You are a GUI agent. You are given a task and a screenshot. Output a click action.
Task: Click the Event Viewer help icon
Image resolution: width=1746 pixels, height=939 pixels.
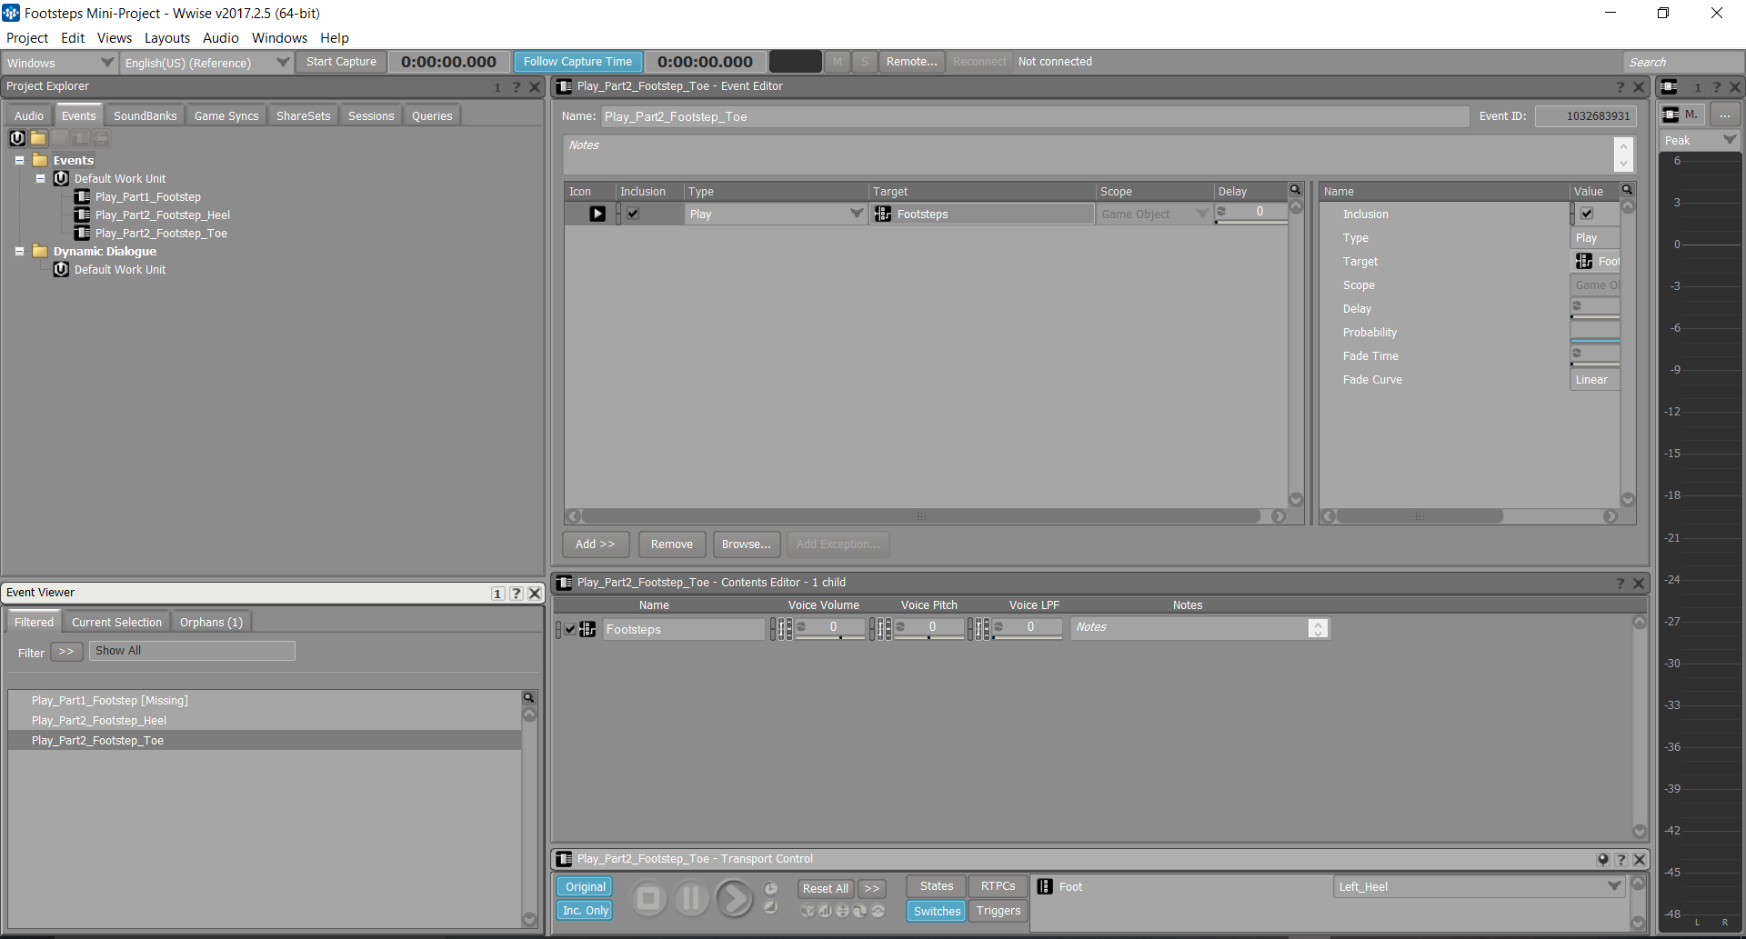(516, 593)
